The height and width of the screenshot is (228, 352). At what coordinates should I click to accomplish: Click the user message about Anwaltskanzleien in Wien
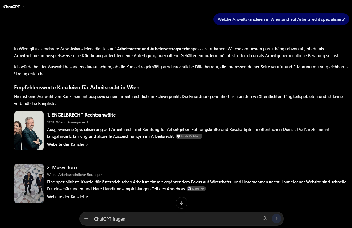281,19
